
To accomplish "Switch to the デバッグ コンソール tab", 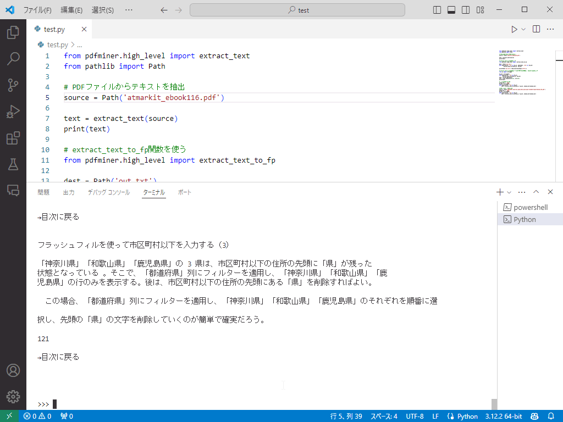I will coord(108,192).
